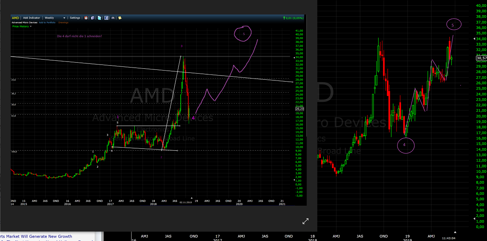The image size is (487, 241).
Task: Share the chart via the Twitter icon
Action: click(x=99, y=18)
